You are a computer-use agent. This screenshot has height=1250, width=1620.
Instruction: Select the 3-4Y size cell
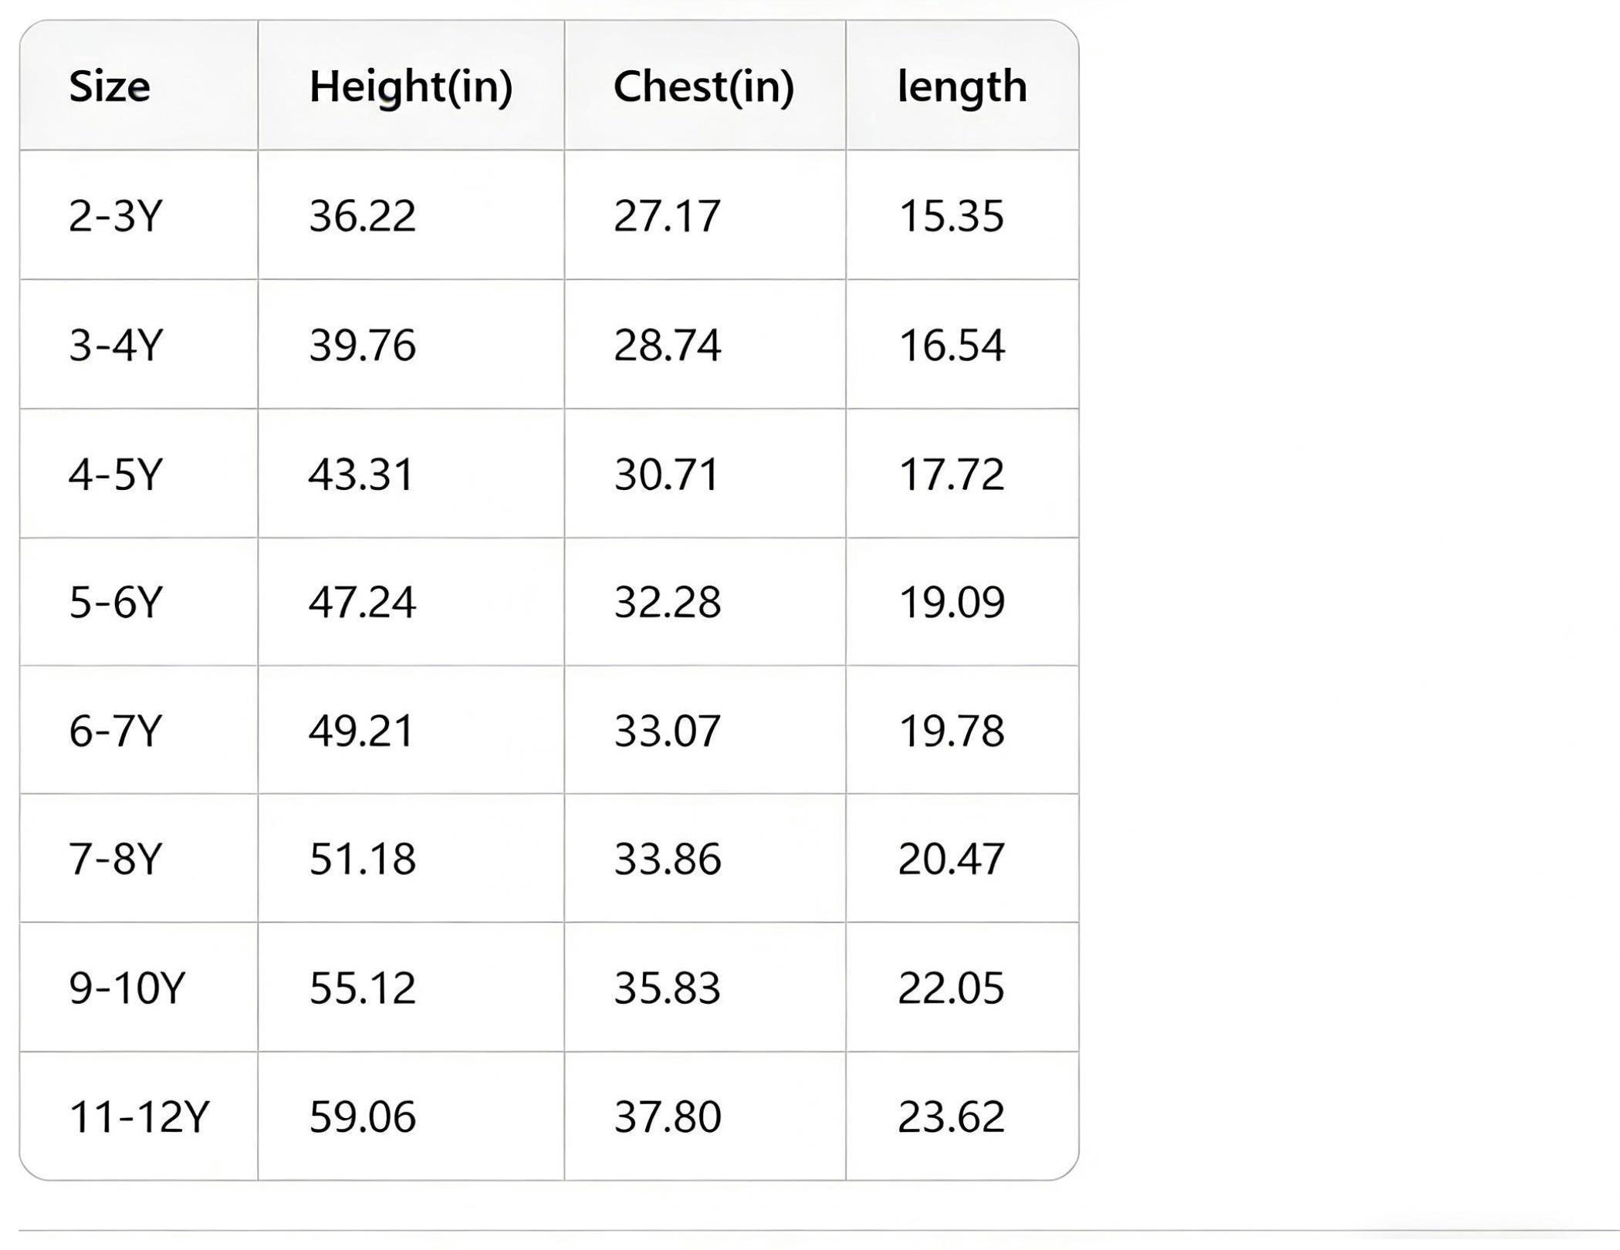click(x=116, y=345)
